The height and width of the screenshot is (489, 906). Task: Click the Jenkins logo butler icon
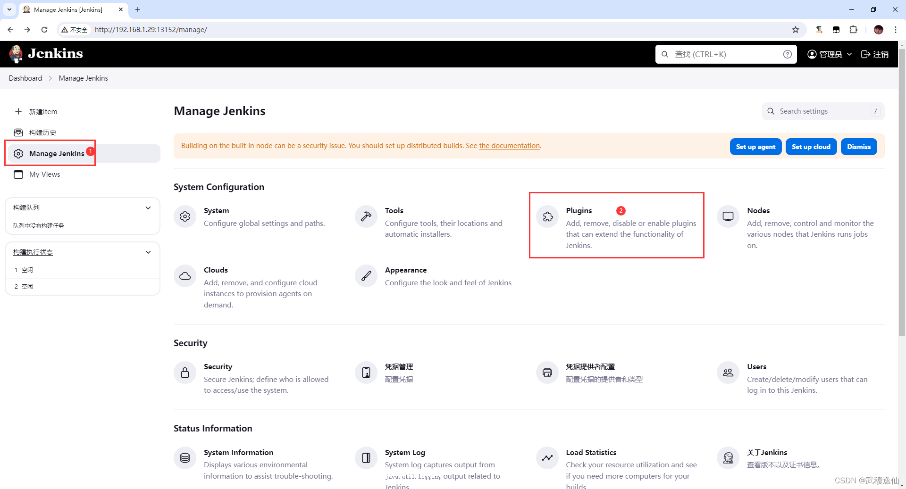(16, 54)
